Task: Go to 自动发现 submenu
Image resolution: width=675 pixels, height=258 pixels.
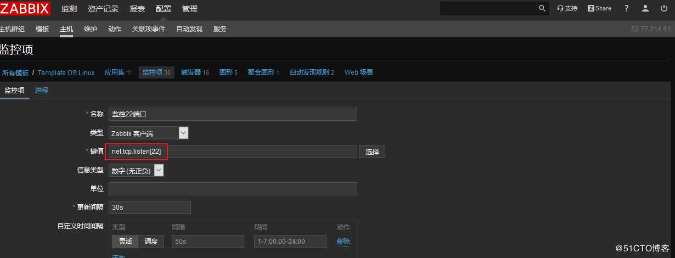Action: [x=189, y=29]
